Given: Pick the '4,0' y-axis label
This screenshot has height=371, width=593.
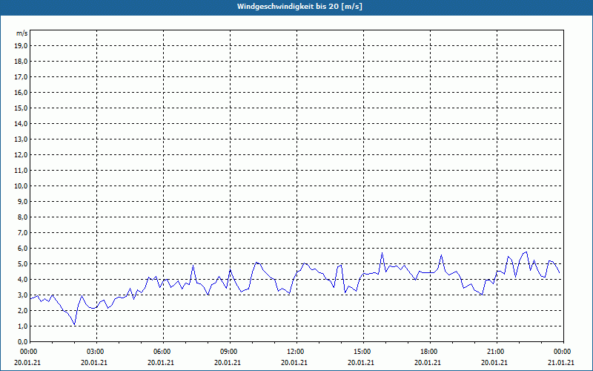Looking at the screenshot, I should [x=23, y=280].
